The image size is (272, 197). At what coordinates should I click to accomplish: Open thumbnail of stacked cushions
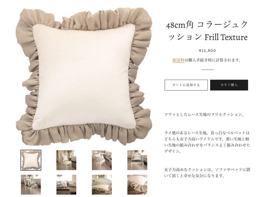coord(102,185)
